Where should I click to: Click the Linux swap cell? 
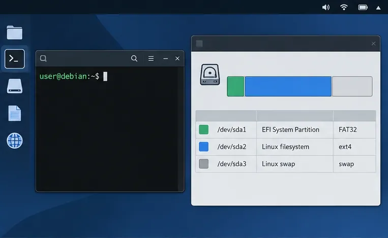(x=295, y=164)
